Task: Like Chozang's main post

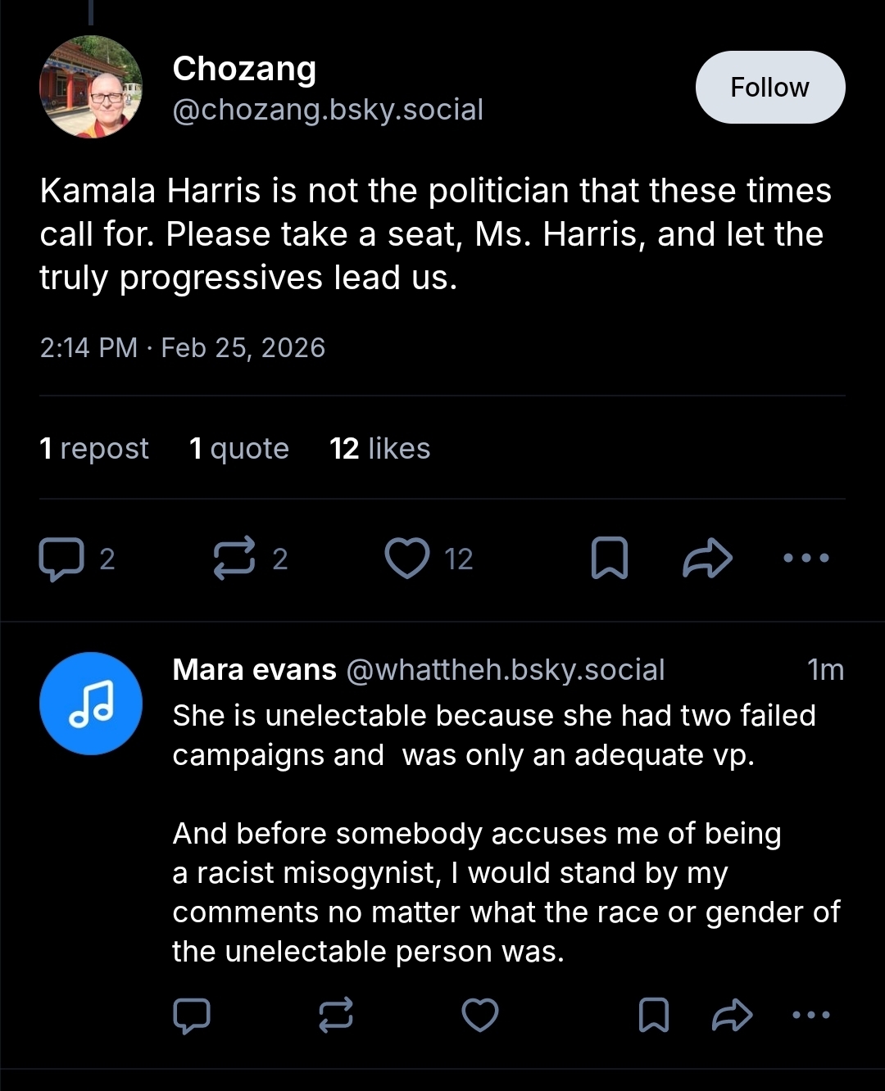Action: pos(407,559)
